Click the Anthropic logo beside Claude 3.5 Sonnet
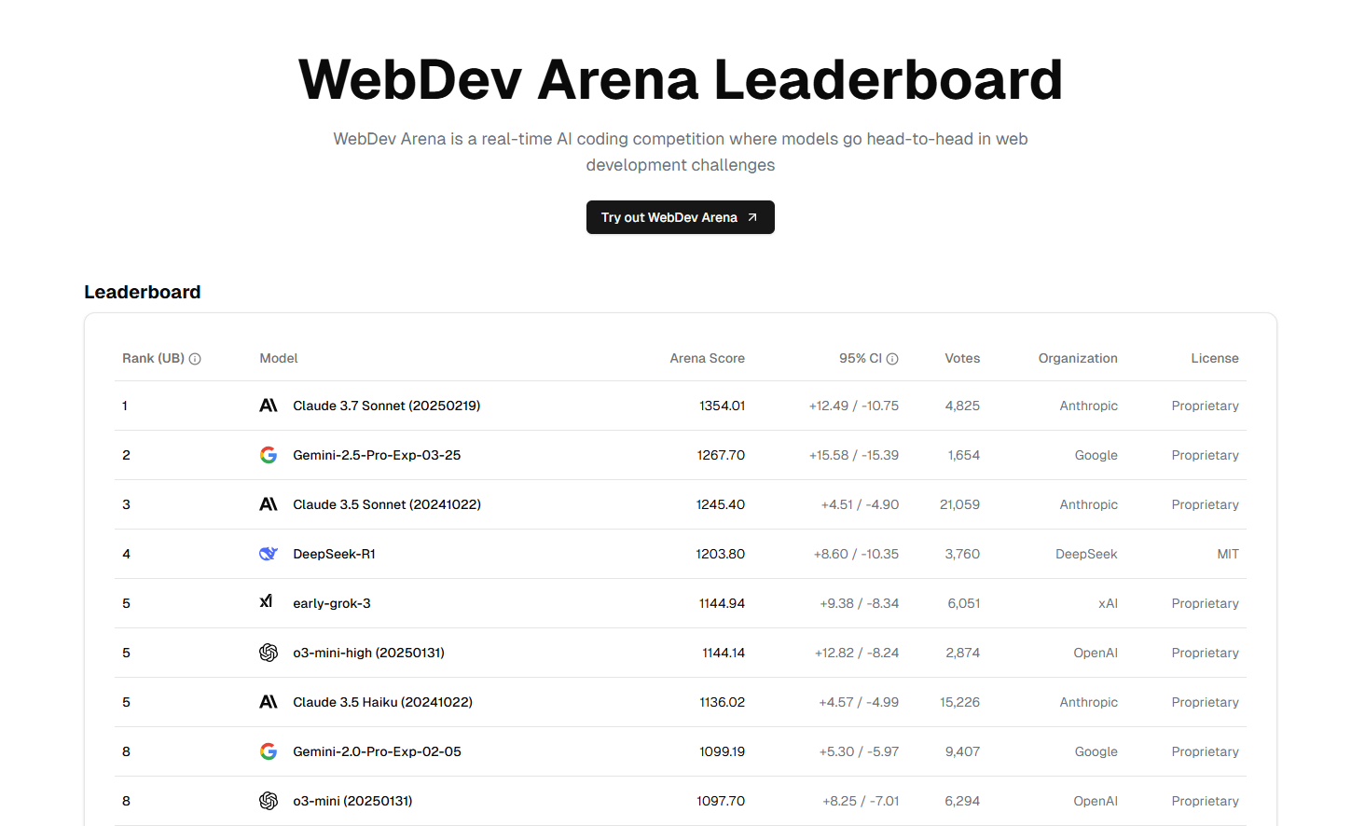The height and width of the screenshot is (826, 1351). tap(269, 504)
